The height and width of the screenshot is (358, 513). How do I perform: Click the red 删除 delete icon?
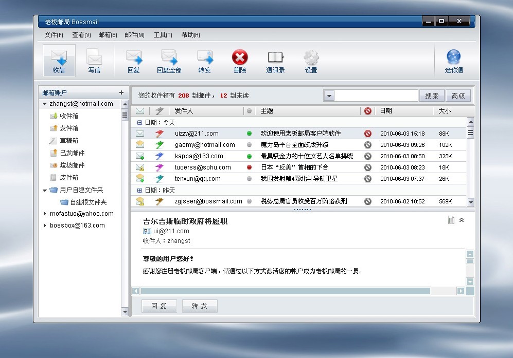(240, 61)
